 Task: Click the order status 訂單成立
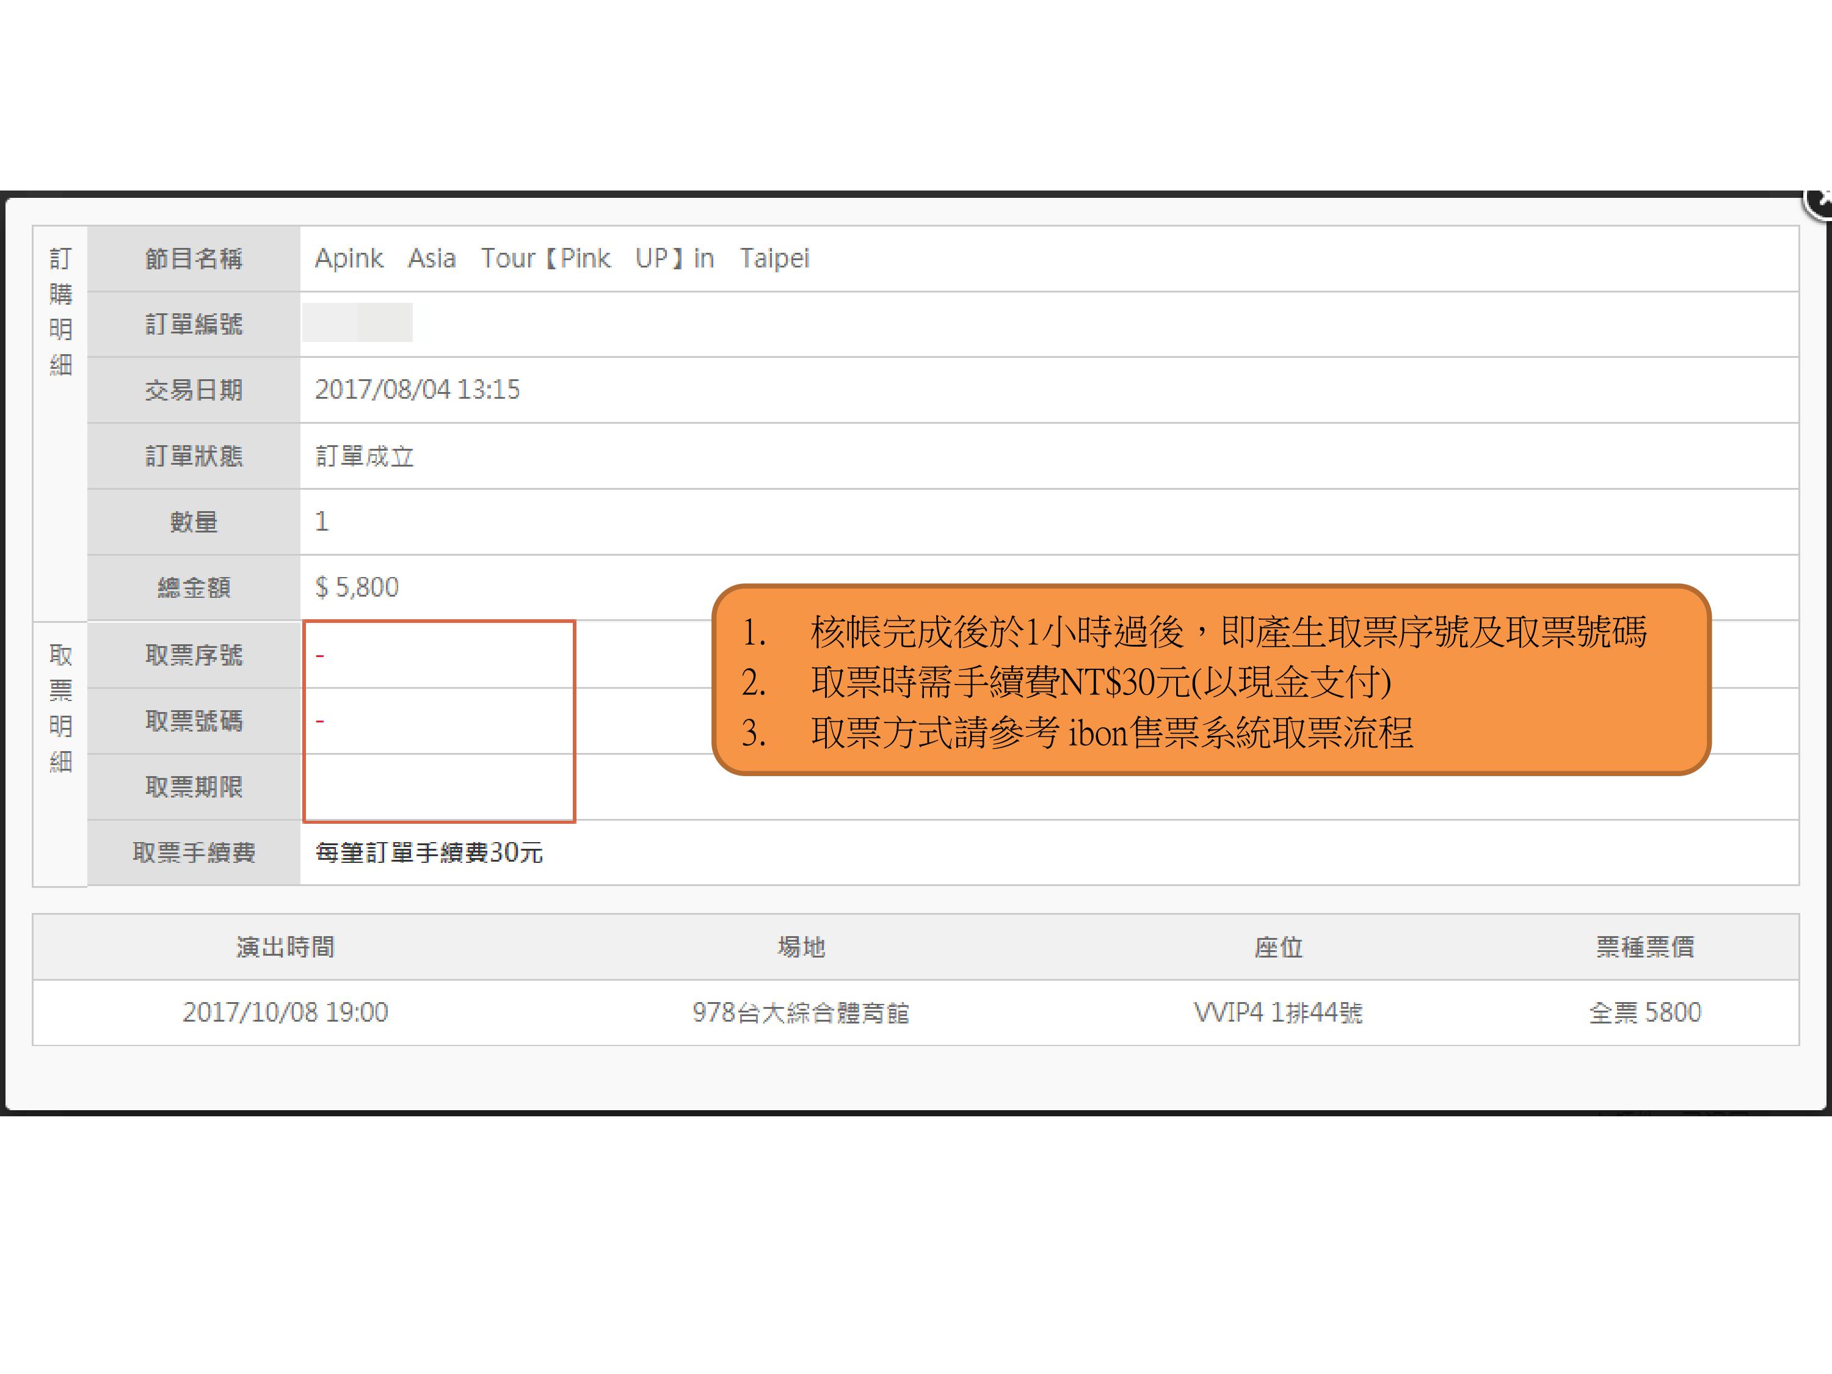pos(365,456)
